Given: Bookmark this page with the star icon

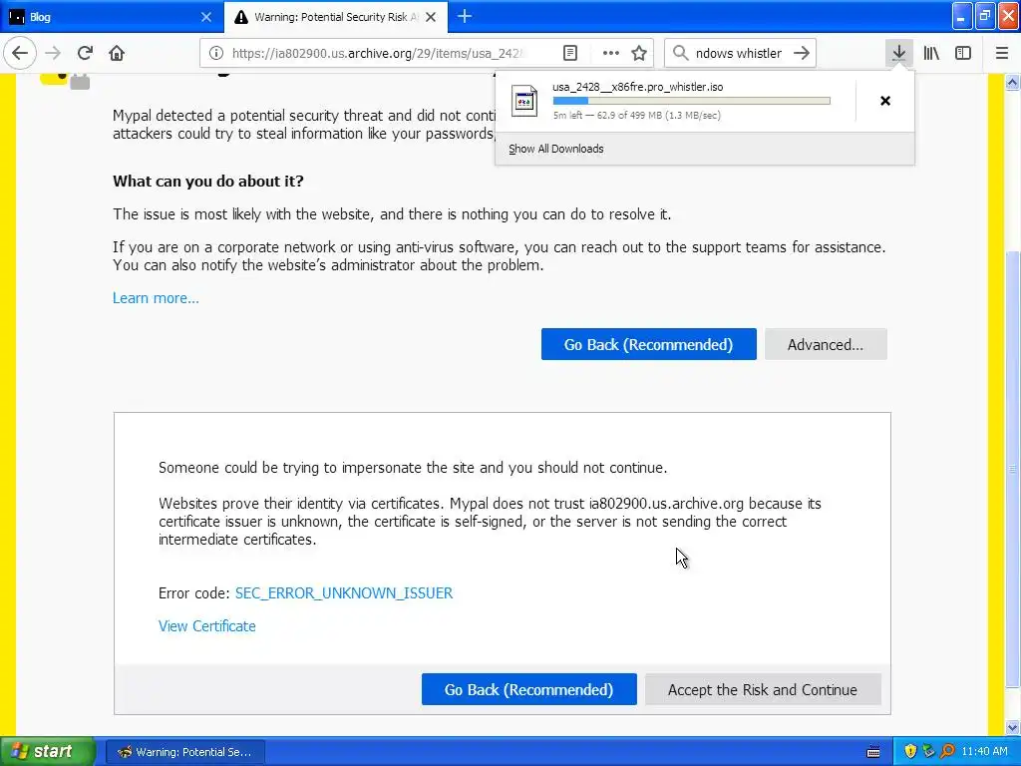Looking at the screenshot, I should pos(639,53).
